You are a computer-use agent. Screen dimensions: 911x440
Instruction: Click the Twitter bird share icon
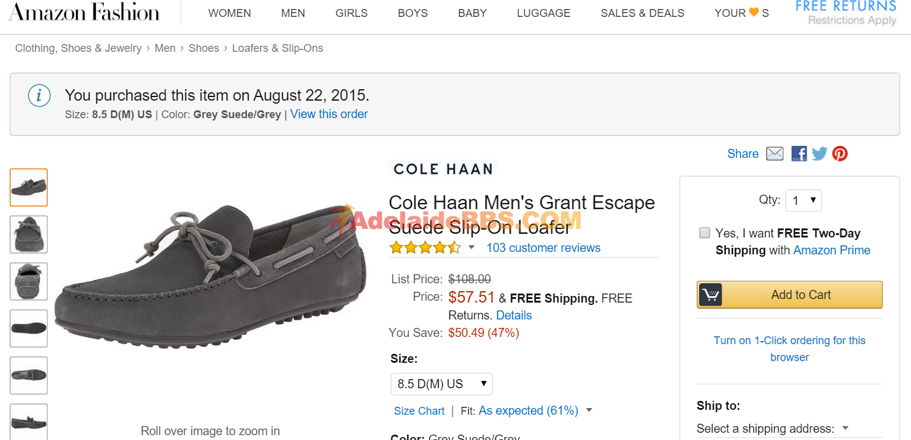pyautogui.click(x=819, y=154)
